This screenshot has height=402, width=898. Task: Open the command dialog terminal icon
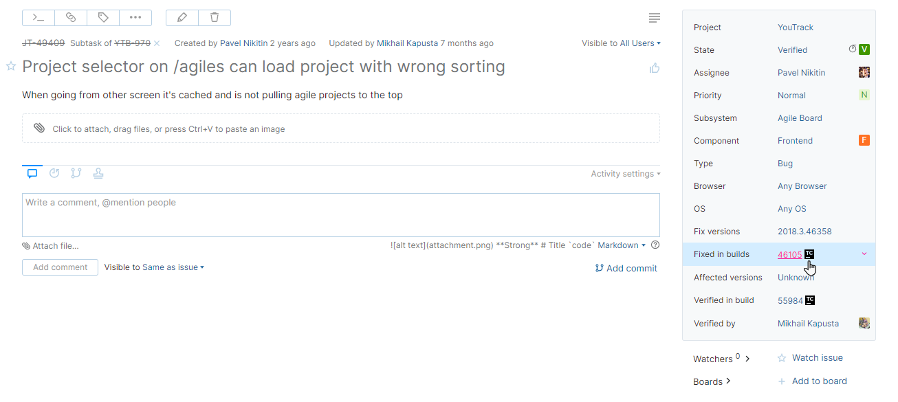coord(39,17)
